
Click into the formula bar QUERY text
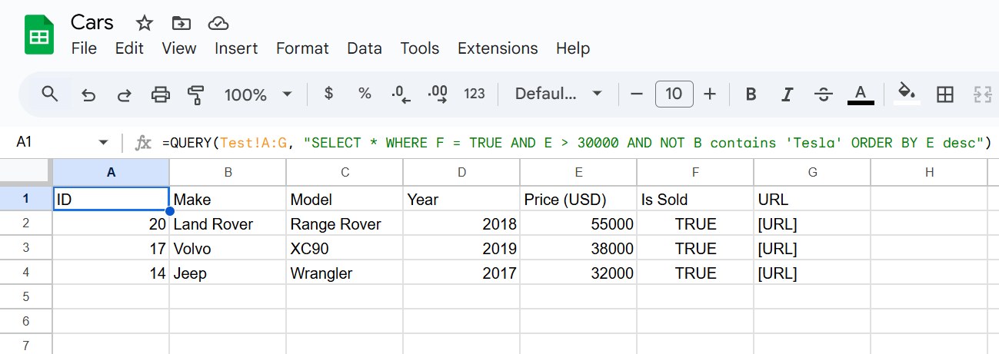[x=577, y=143]
